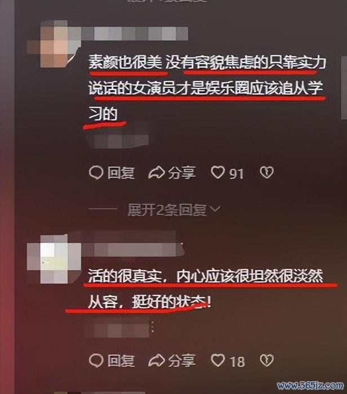
Task: Click the chevron next to 展开2条回复
Action: tap(215, 209)
